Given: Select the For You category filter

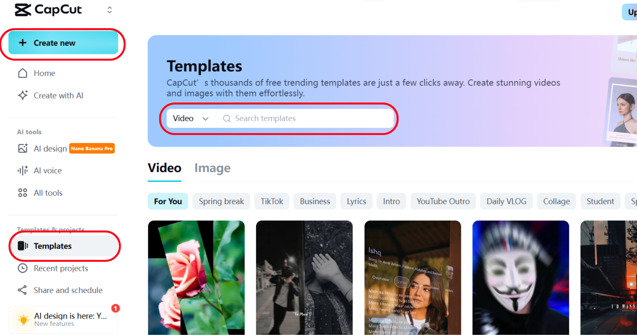Looking at the screenshot, I should pyautogui.click(x=168, y=201).
